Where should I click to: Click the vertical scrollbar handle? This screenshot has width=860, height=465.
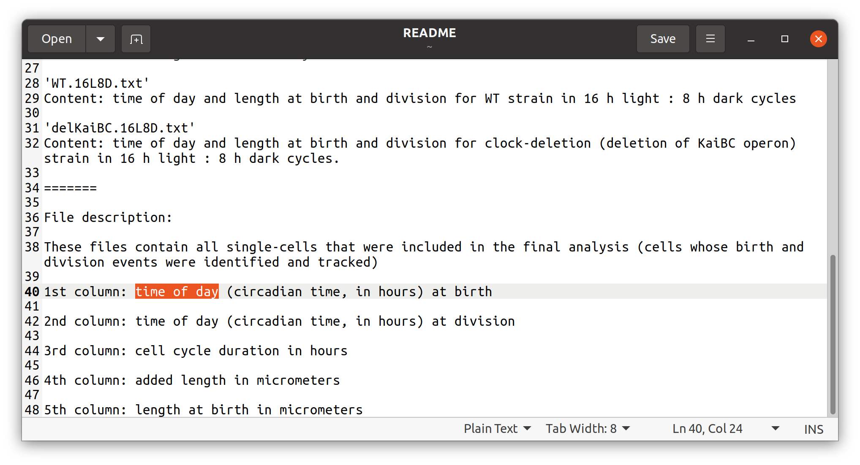[x=833, y=333]
